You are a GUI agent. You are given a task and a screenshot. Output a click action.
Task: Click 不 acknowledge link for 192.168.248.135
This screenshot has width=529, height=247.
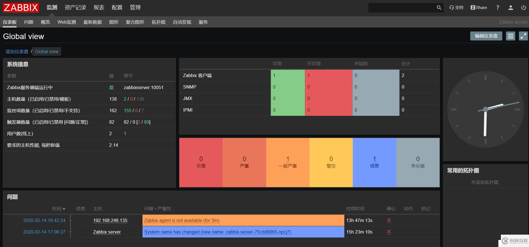tap(389, 221)
